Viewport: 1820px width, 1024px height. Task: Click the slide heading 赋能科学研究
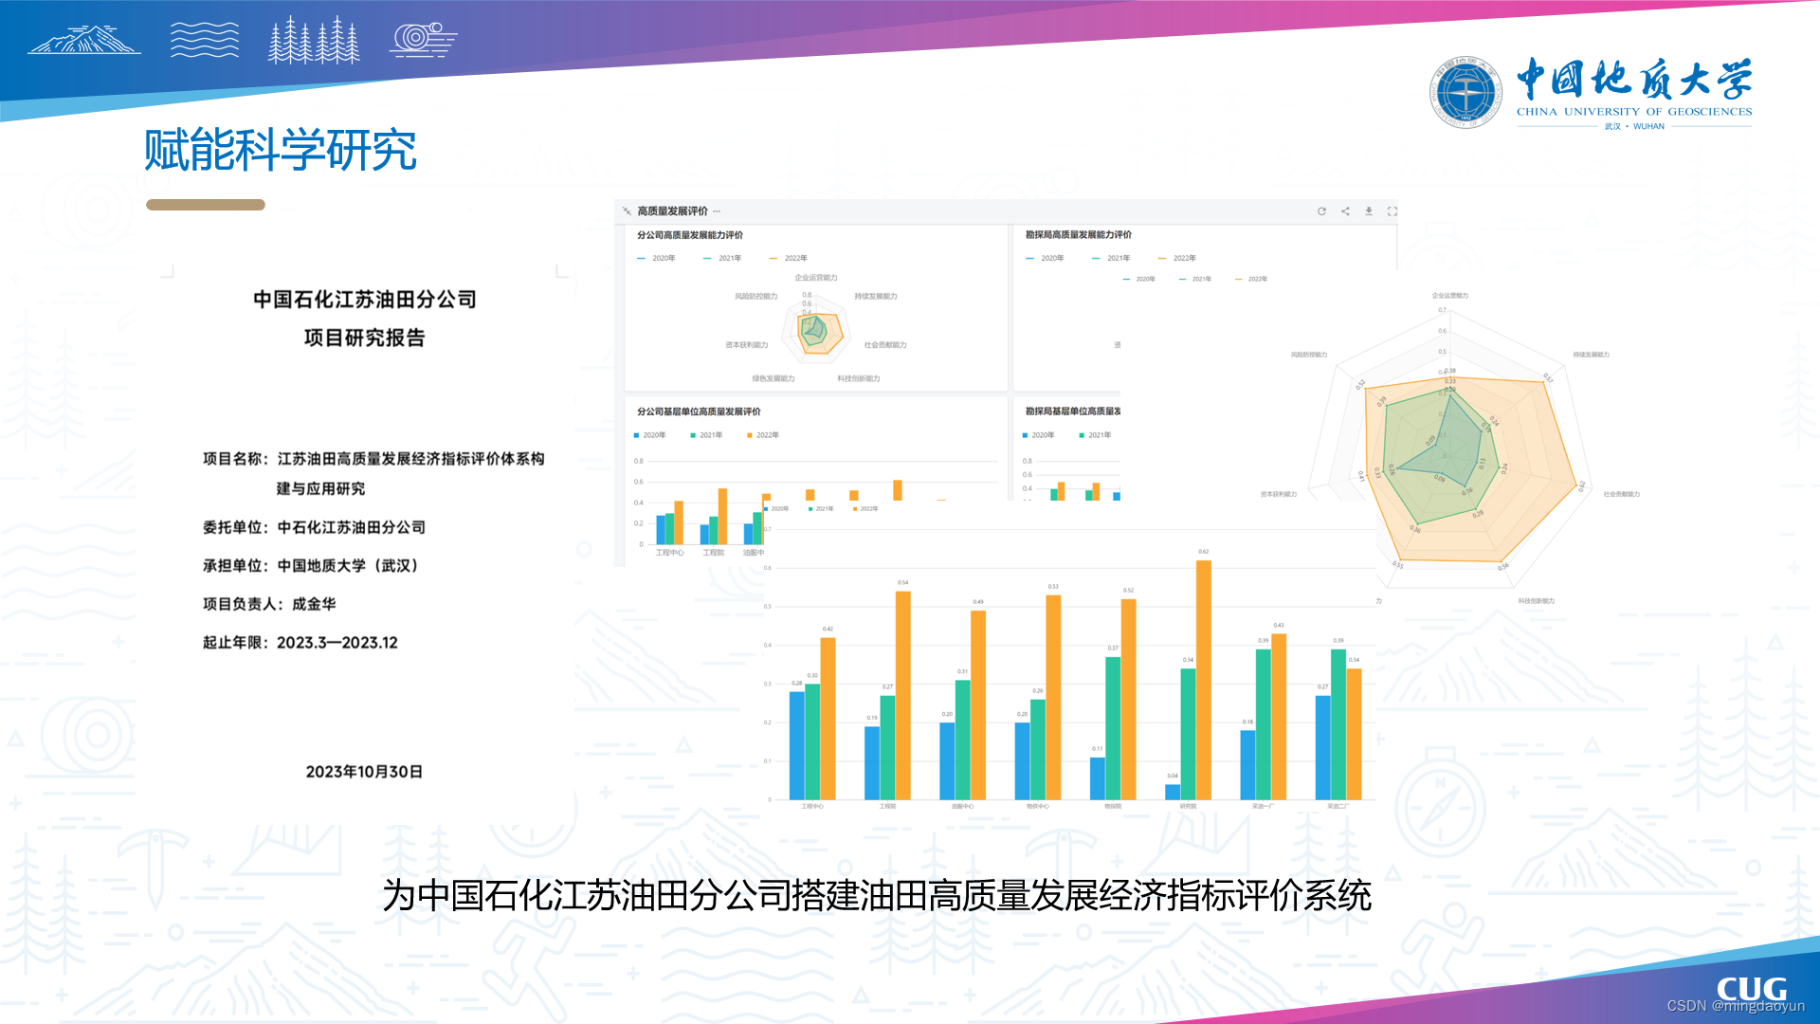281,151
